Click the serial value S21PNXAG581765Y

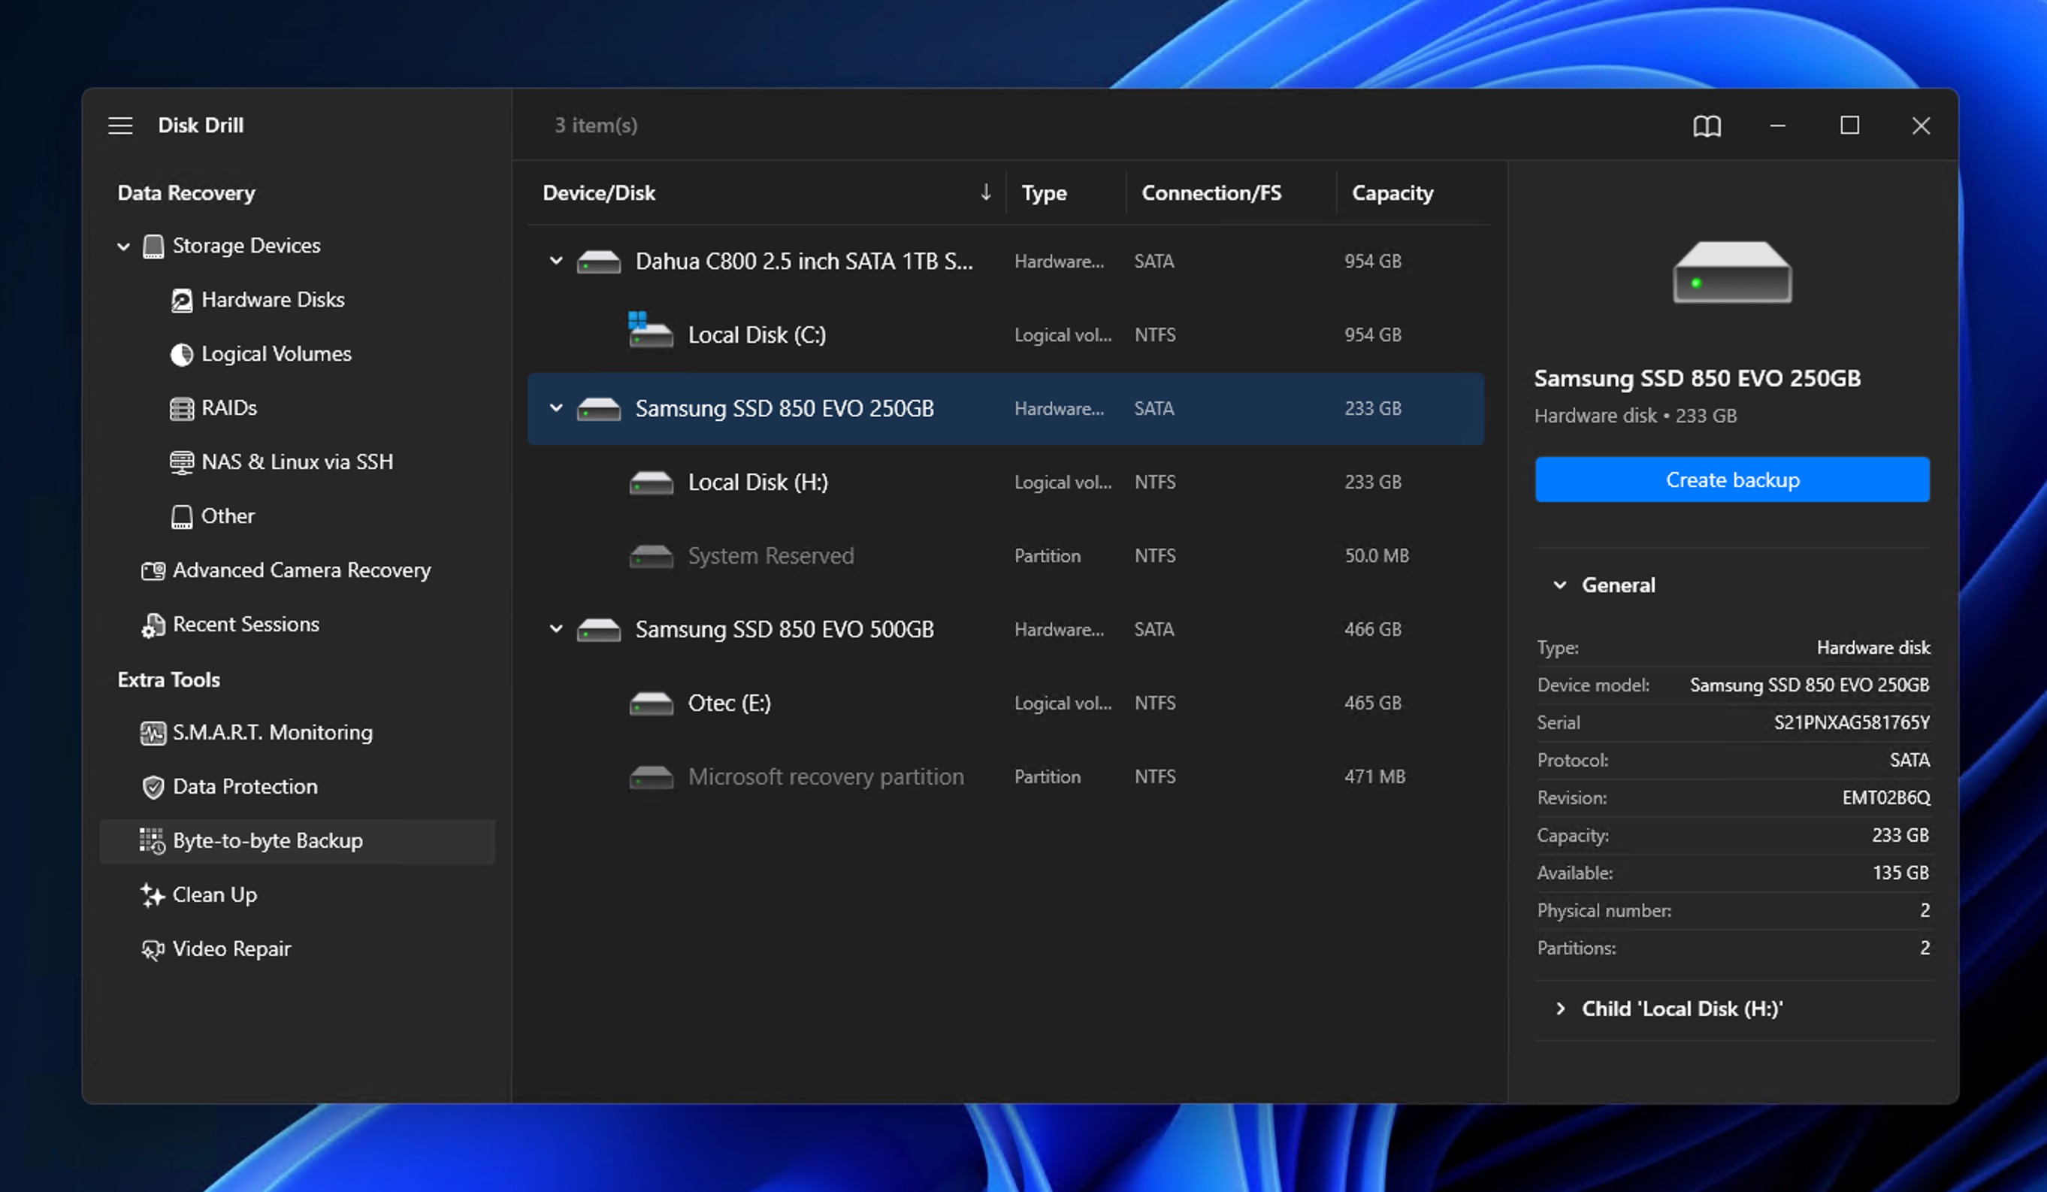(x=1851, y=723)
